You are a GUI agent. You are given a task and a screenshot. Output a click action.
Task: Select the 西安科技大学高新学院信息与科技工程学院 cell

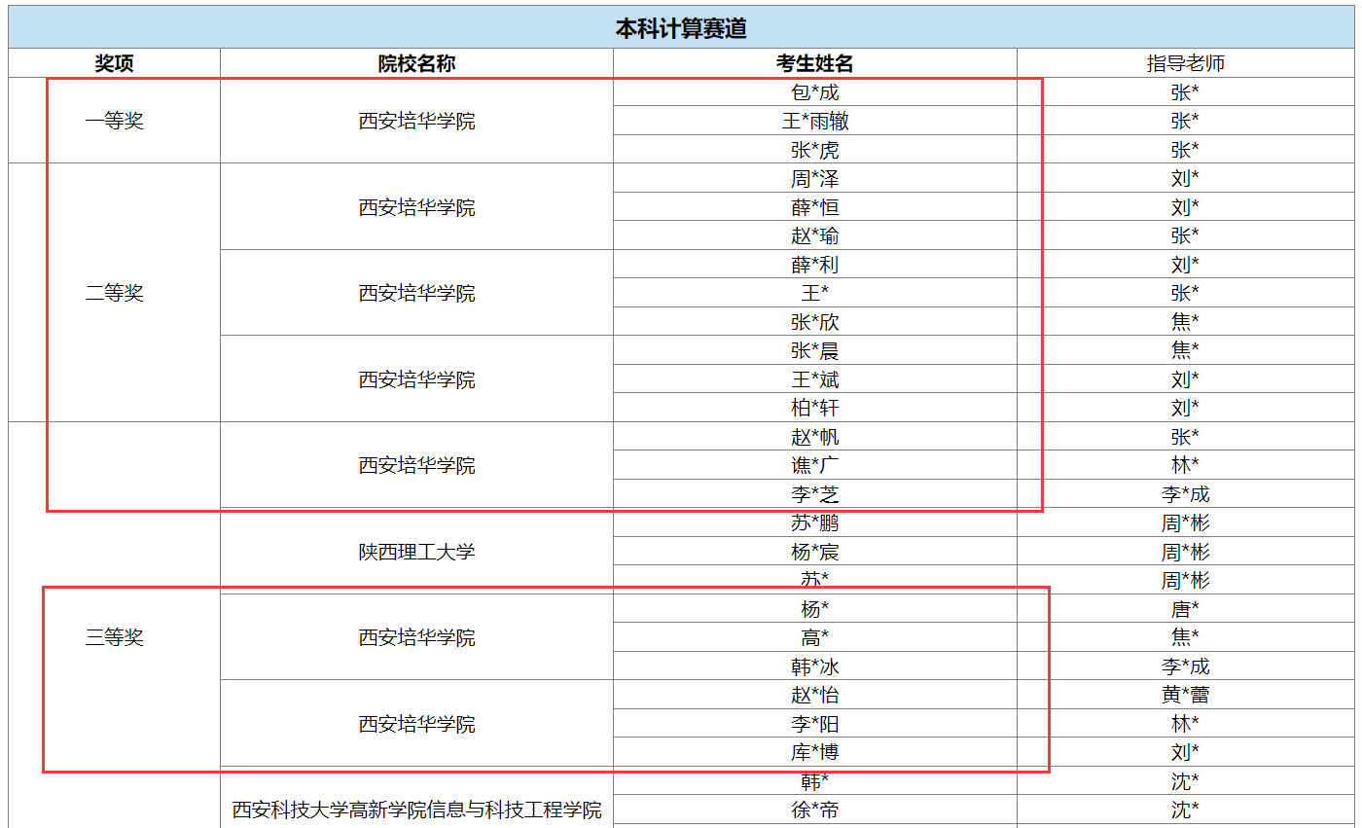click(416, 810)
